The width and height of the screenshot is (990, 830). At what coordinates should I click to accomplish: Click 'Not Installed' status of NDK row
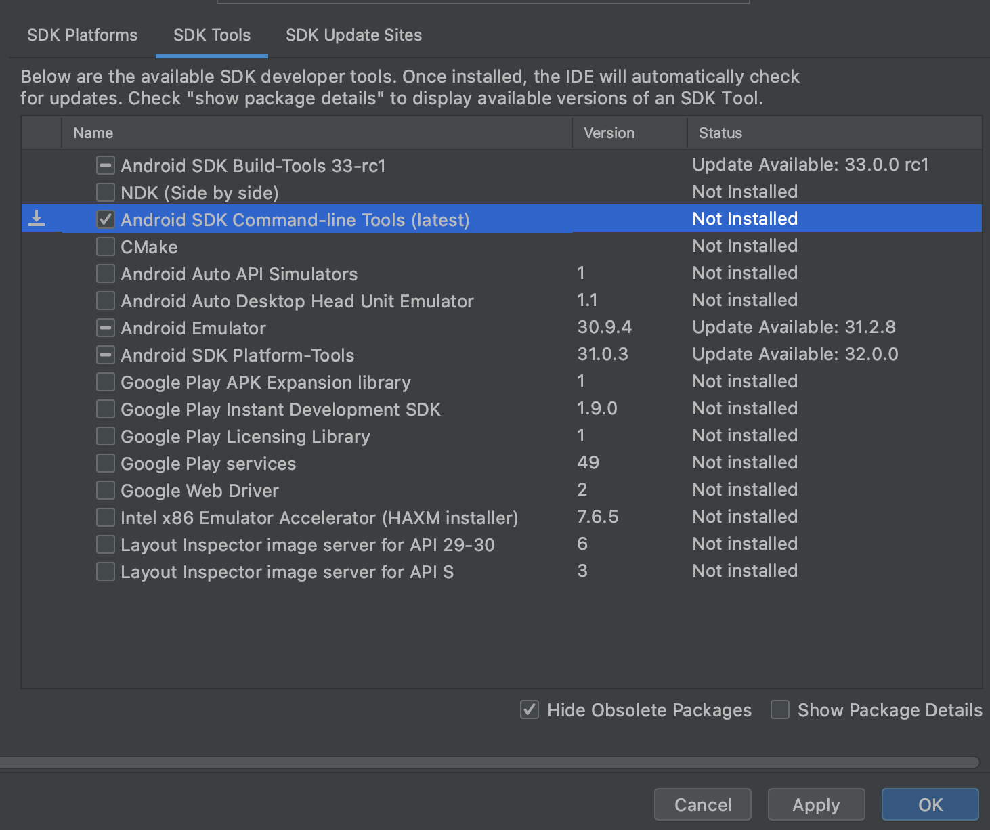(x=745, y=192)
